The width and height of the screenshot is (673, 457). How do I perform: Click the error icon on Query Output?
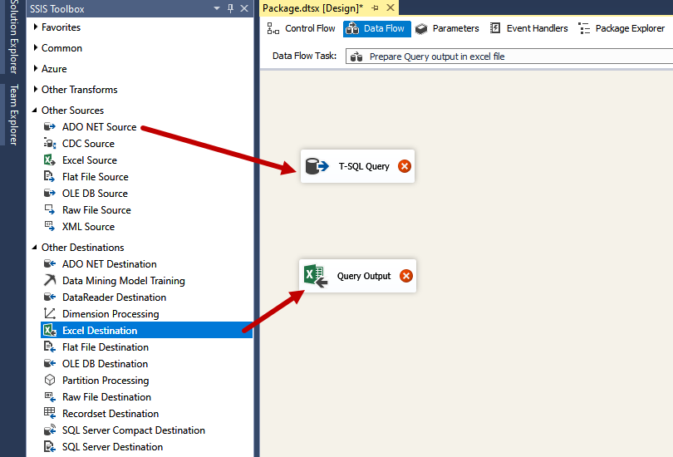click(x=406, y=276)
